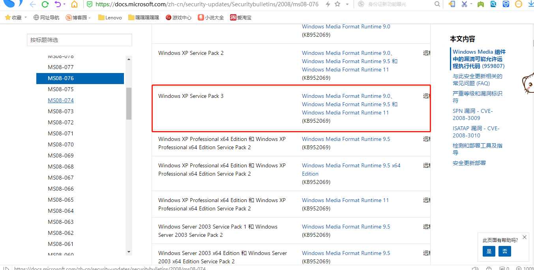This screenshot has height=270, width=534.
Task: Open the 网址导航 bookmark
Action: click(47, 18)
